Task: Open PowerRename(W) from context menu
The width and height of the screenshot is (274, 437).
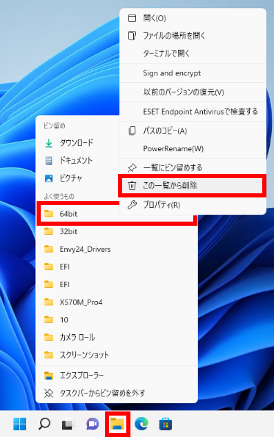Action: coord(193,148)
